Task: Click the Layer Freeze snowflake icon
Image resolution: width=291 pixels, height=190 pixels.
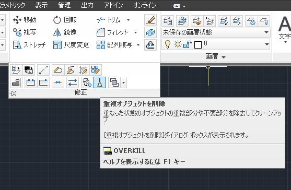Action: (251, 21)
